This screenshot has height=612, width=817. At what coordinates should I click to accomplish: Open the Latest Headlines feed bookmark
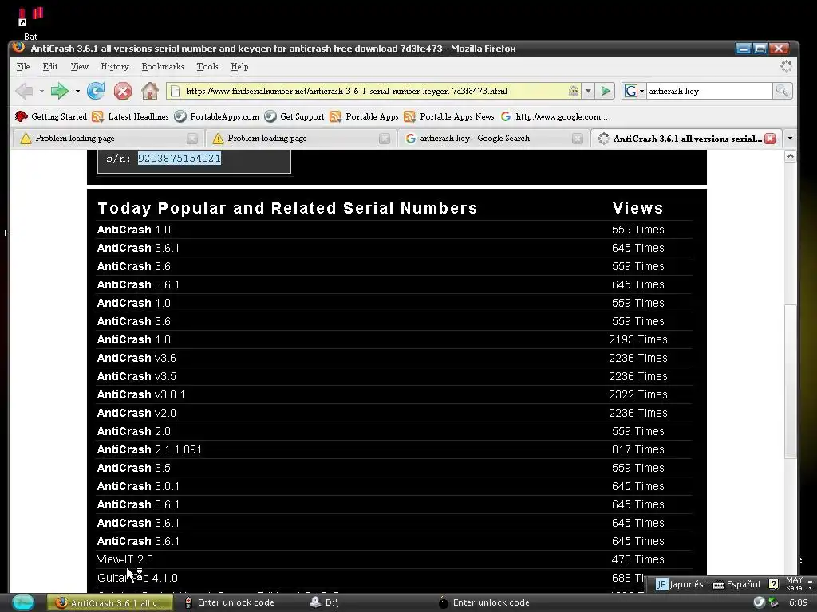pyautogui.click(x=130, y=116)
